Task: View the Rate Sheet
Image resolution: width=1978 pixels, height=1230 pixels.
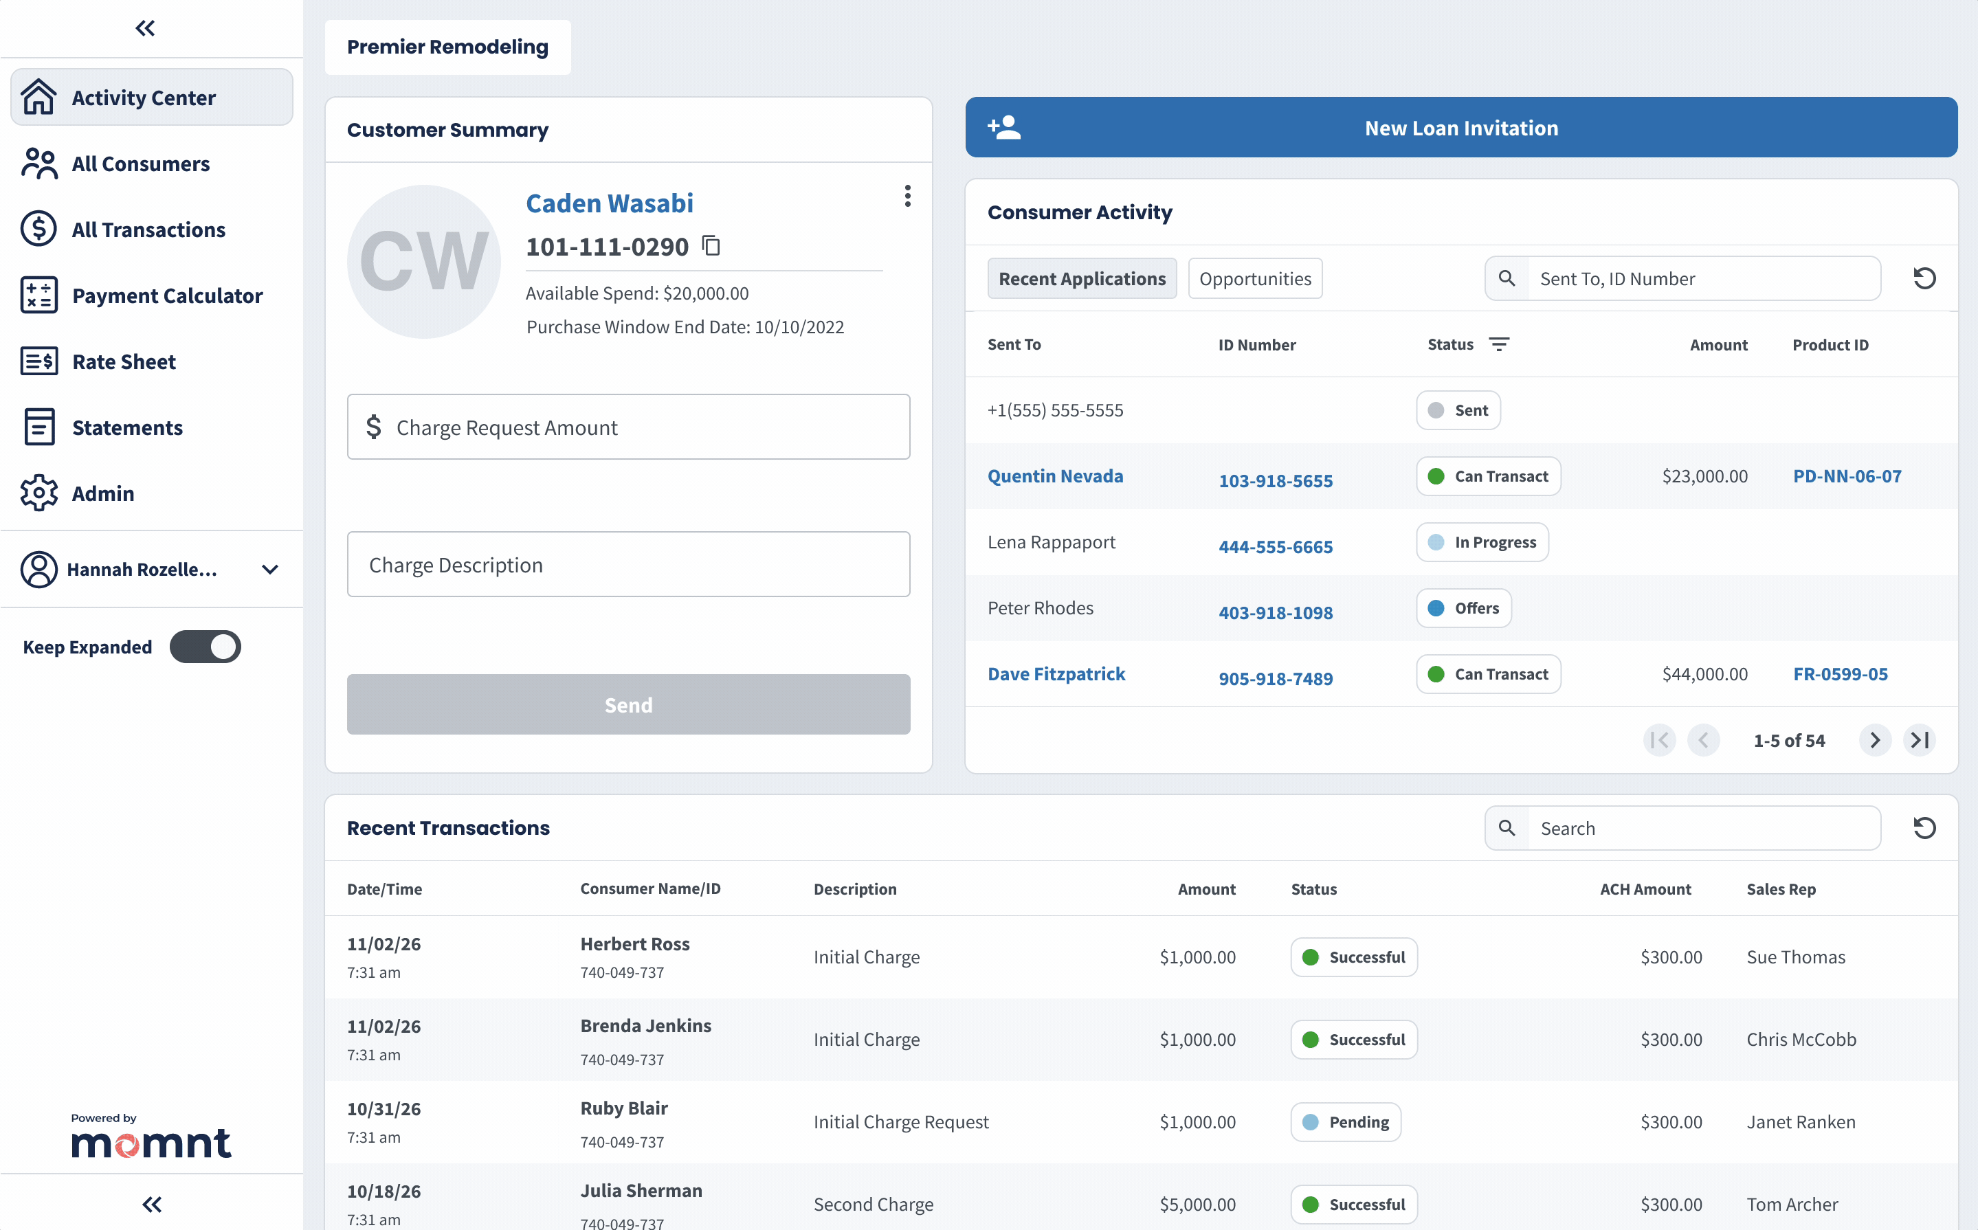Action: tap(123, 361)
